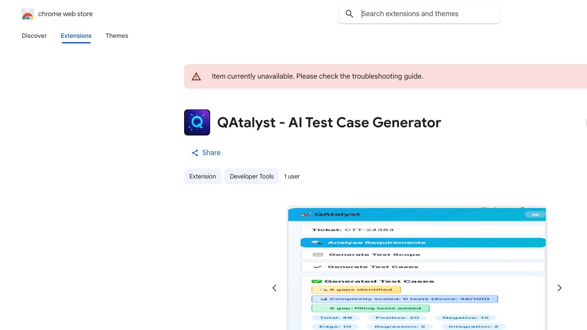Click the Developer Tools category chip

pos(251,176)
